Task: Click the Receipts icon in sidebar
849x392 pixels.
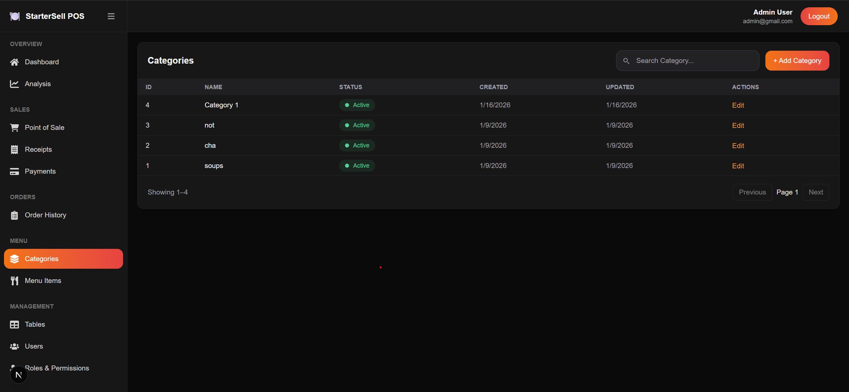Action: pos(14,149)
